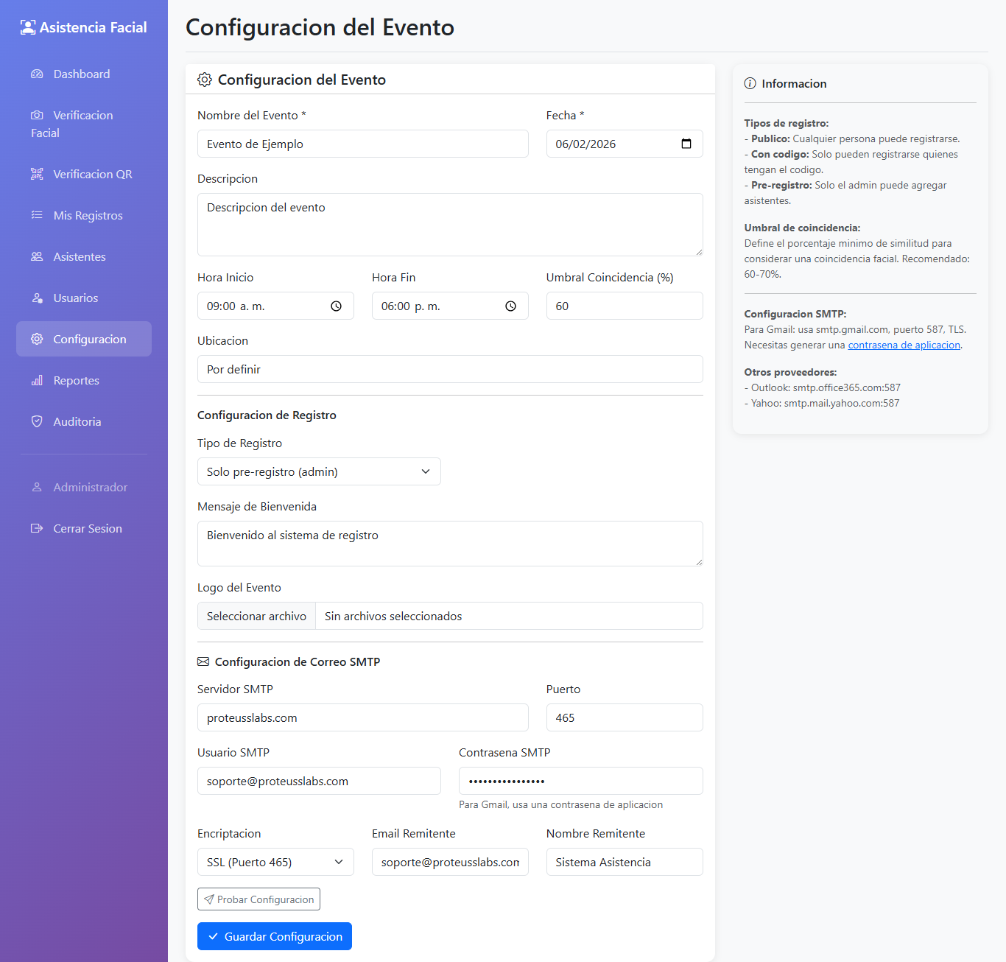The image size is (1006, 962).
Task: Click the Verificacion QR code icon
Action: [37, 175]
